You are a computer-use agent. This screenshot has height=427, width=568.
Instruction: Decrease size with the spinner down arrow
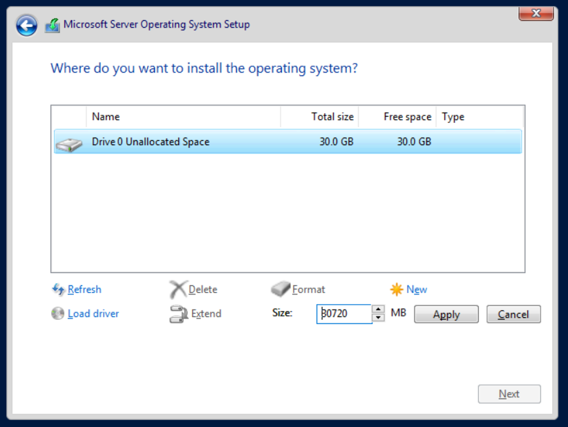378,318
